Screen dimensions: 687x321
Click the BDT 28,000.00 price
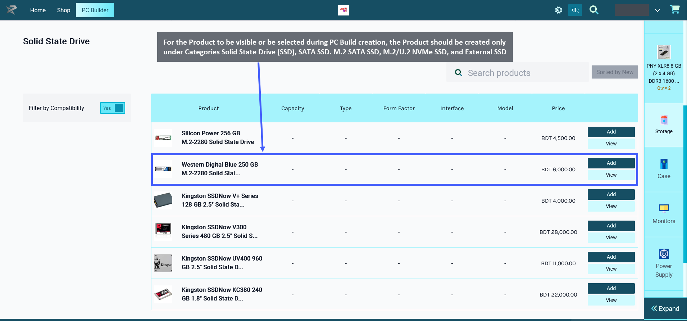(x=558, y=232)
